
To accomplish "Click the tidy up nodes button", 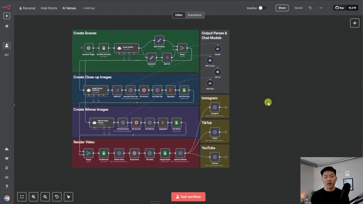I will pyautogui.click(x=68, y=197).
